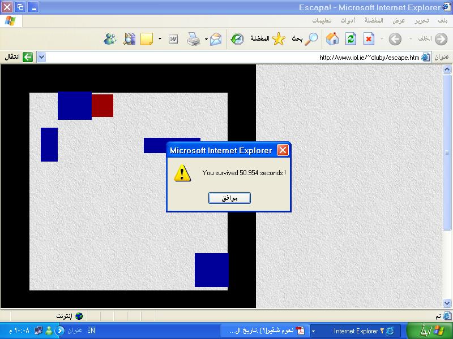Screen dimensions: 453x339
Task: Click the Refresh page icon
Action: [x=351, y=39]
